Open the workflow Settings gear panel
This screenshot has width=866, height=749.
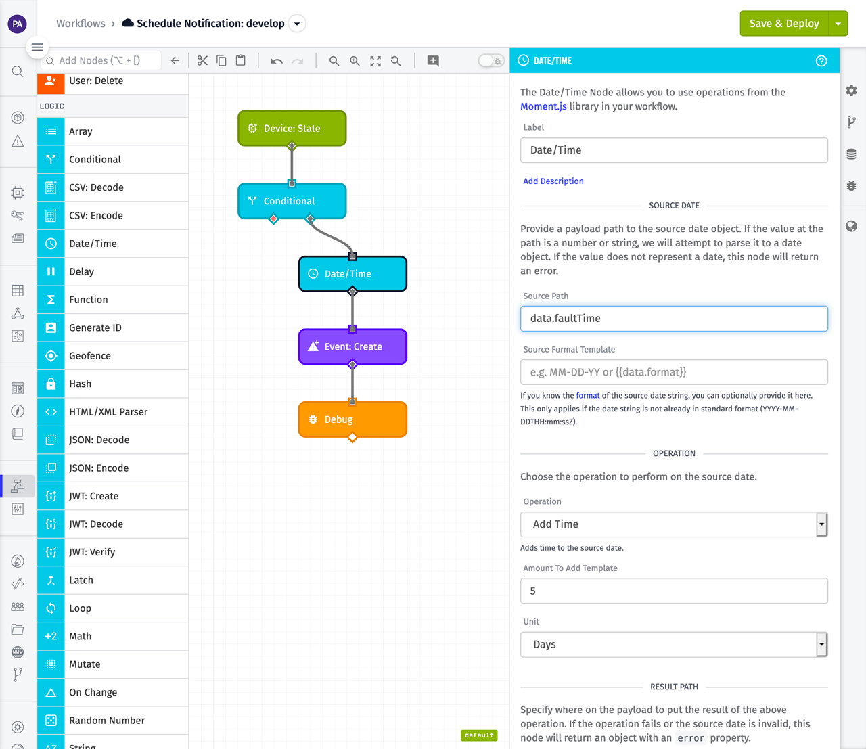tap(851, 90)
